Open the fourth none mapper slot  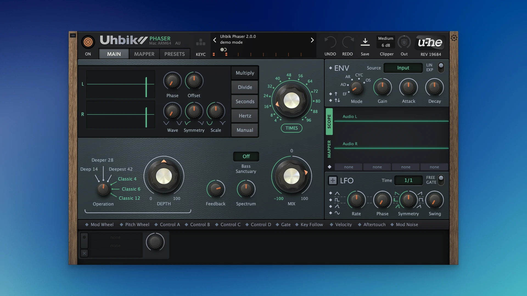click(x=434, y=167)
